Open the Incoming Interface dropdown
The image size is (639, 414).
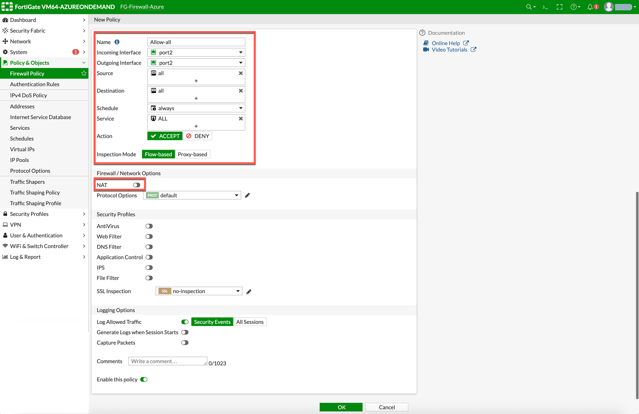[196, 52]
